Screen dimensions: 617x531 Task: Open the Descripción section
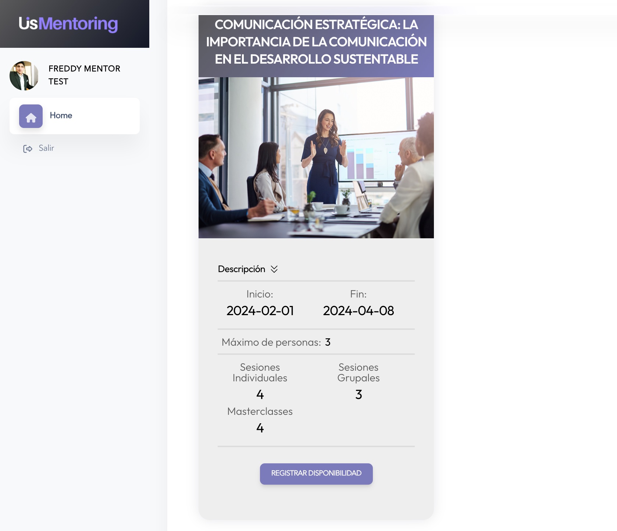(x=241, y=269)
